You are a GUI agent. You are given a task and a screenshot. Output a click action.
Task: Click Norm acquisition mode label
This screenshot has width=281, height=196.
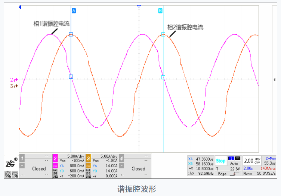click(x=248, y=173)
